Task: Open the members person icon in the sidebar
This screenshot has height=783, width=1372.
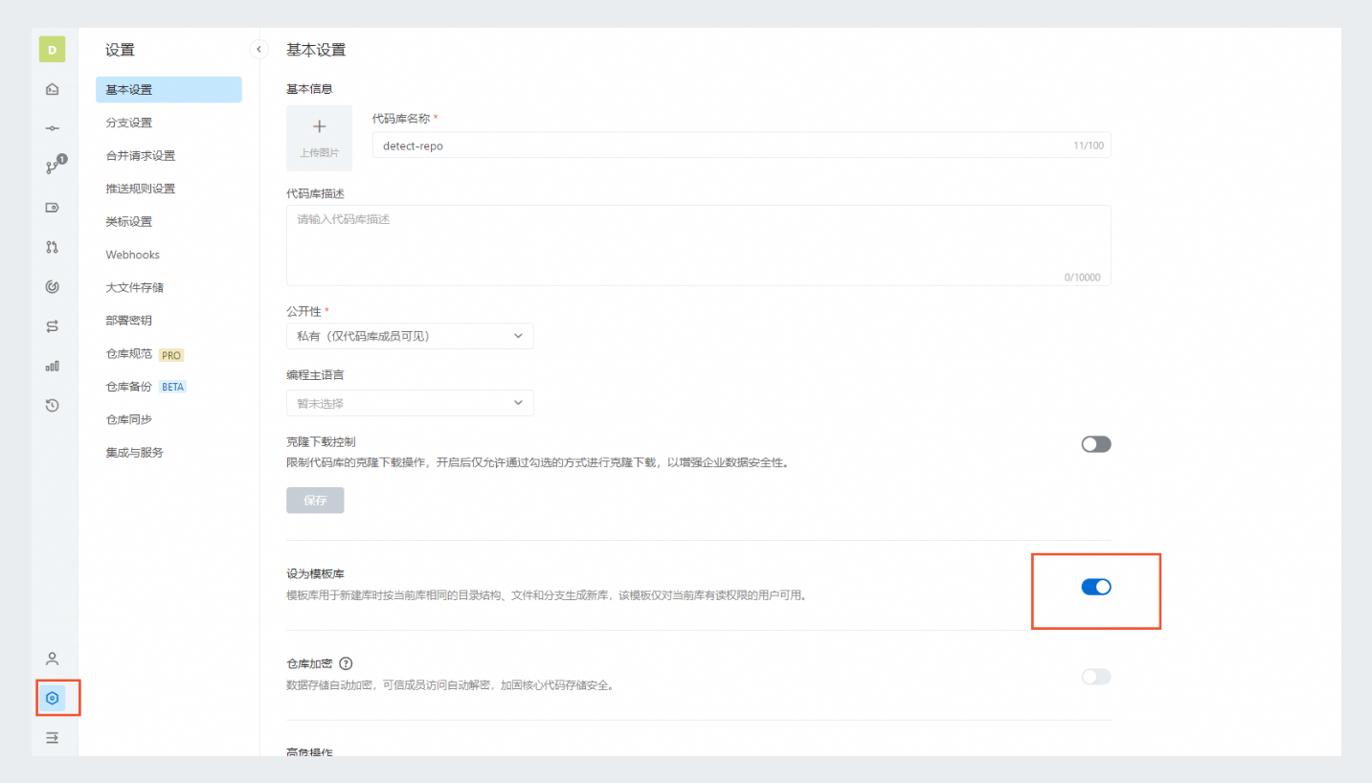Action: click(x=53, y=659)
